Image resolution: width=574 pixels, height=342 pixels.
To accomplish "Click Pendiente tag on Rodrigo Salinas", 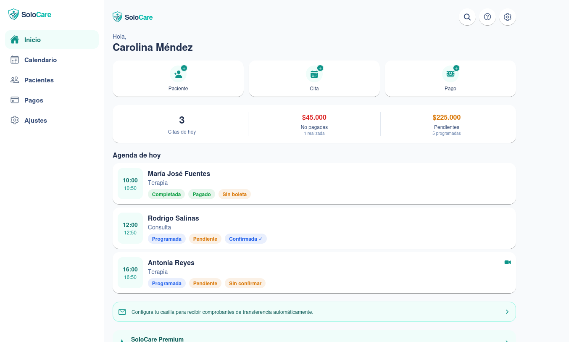I will pyautogui.click(x=205, y=239).
